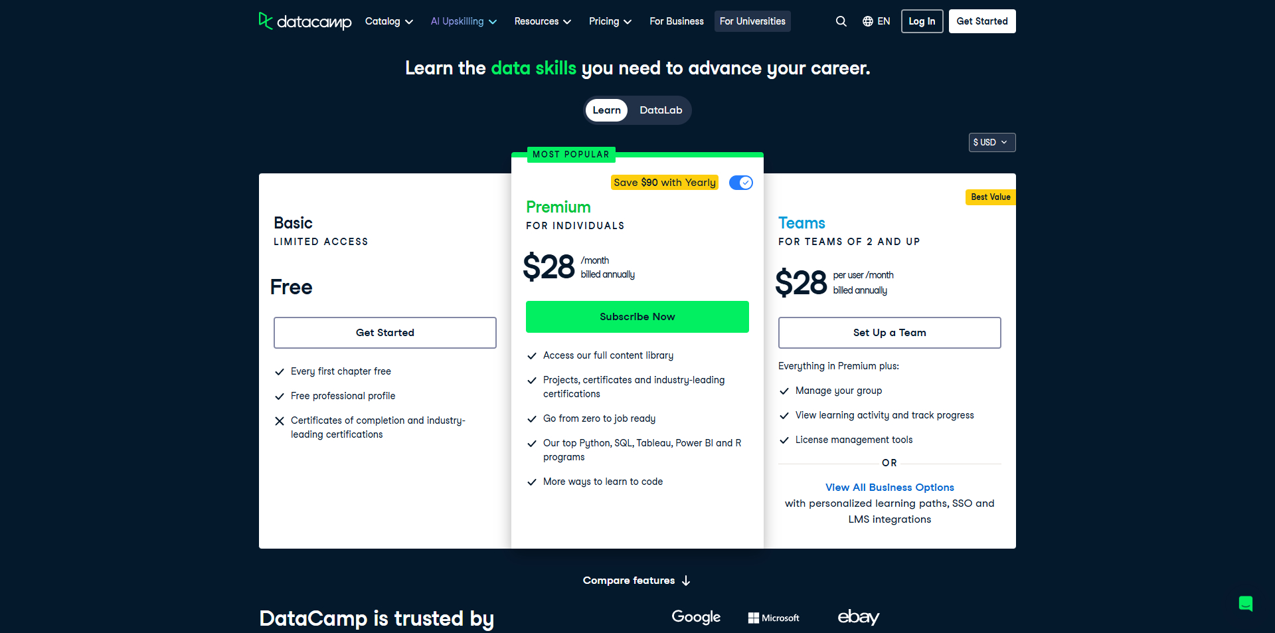Open the Resources dropdown menu

[542, 21]
